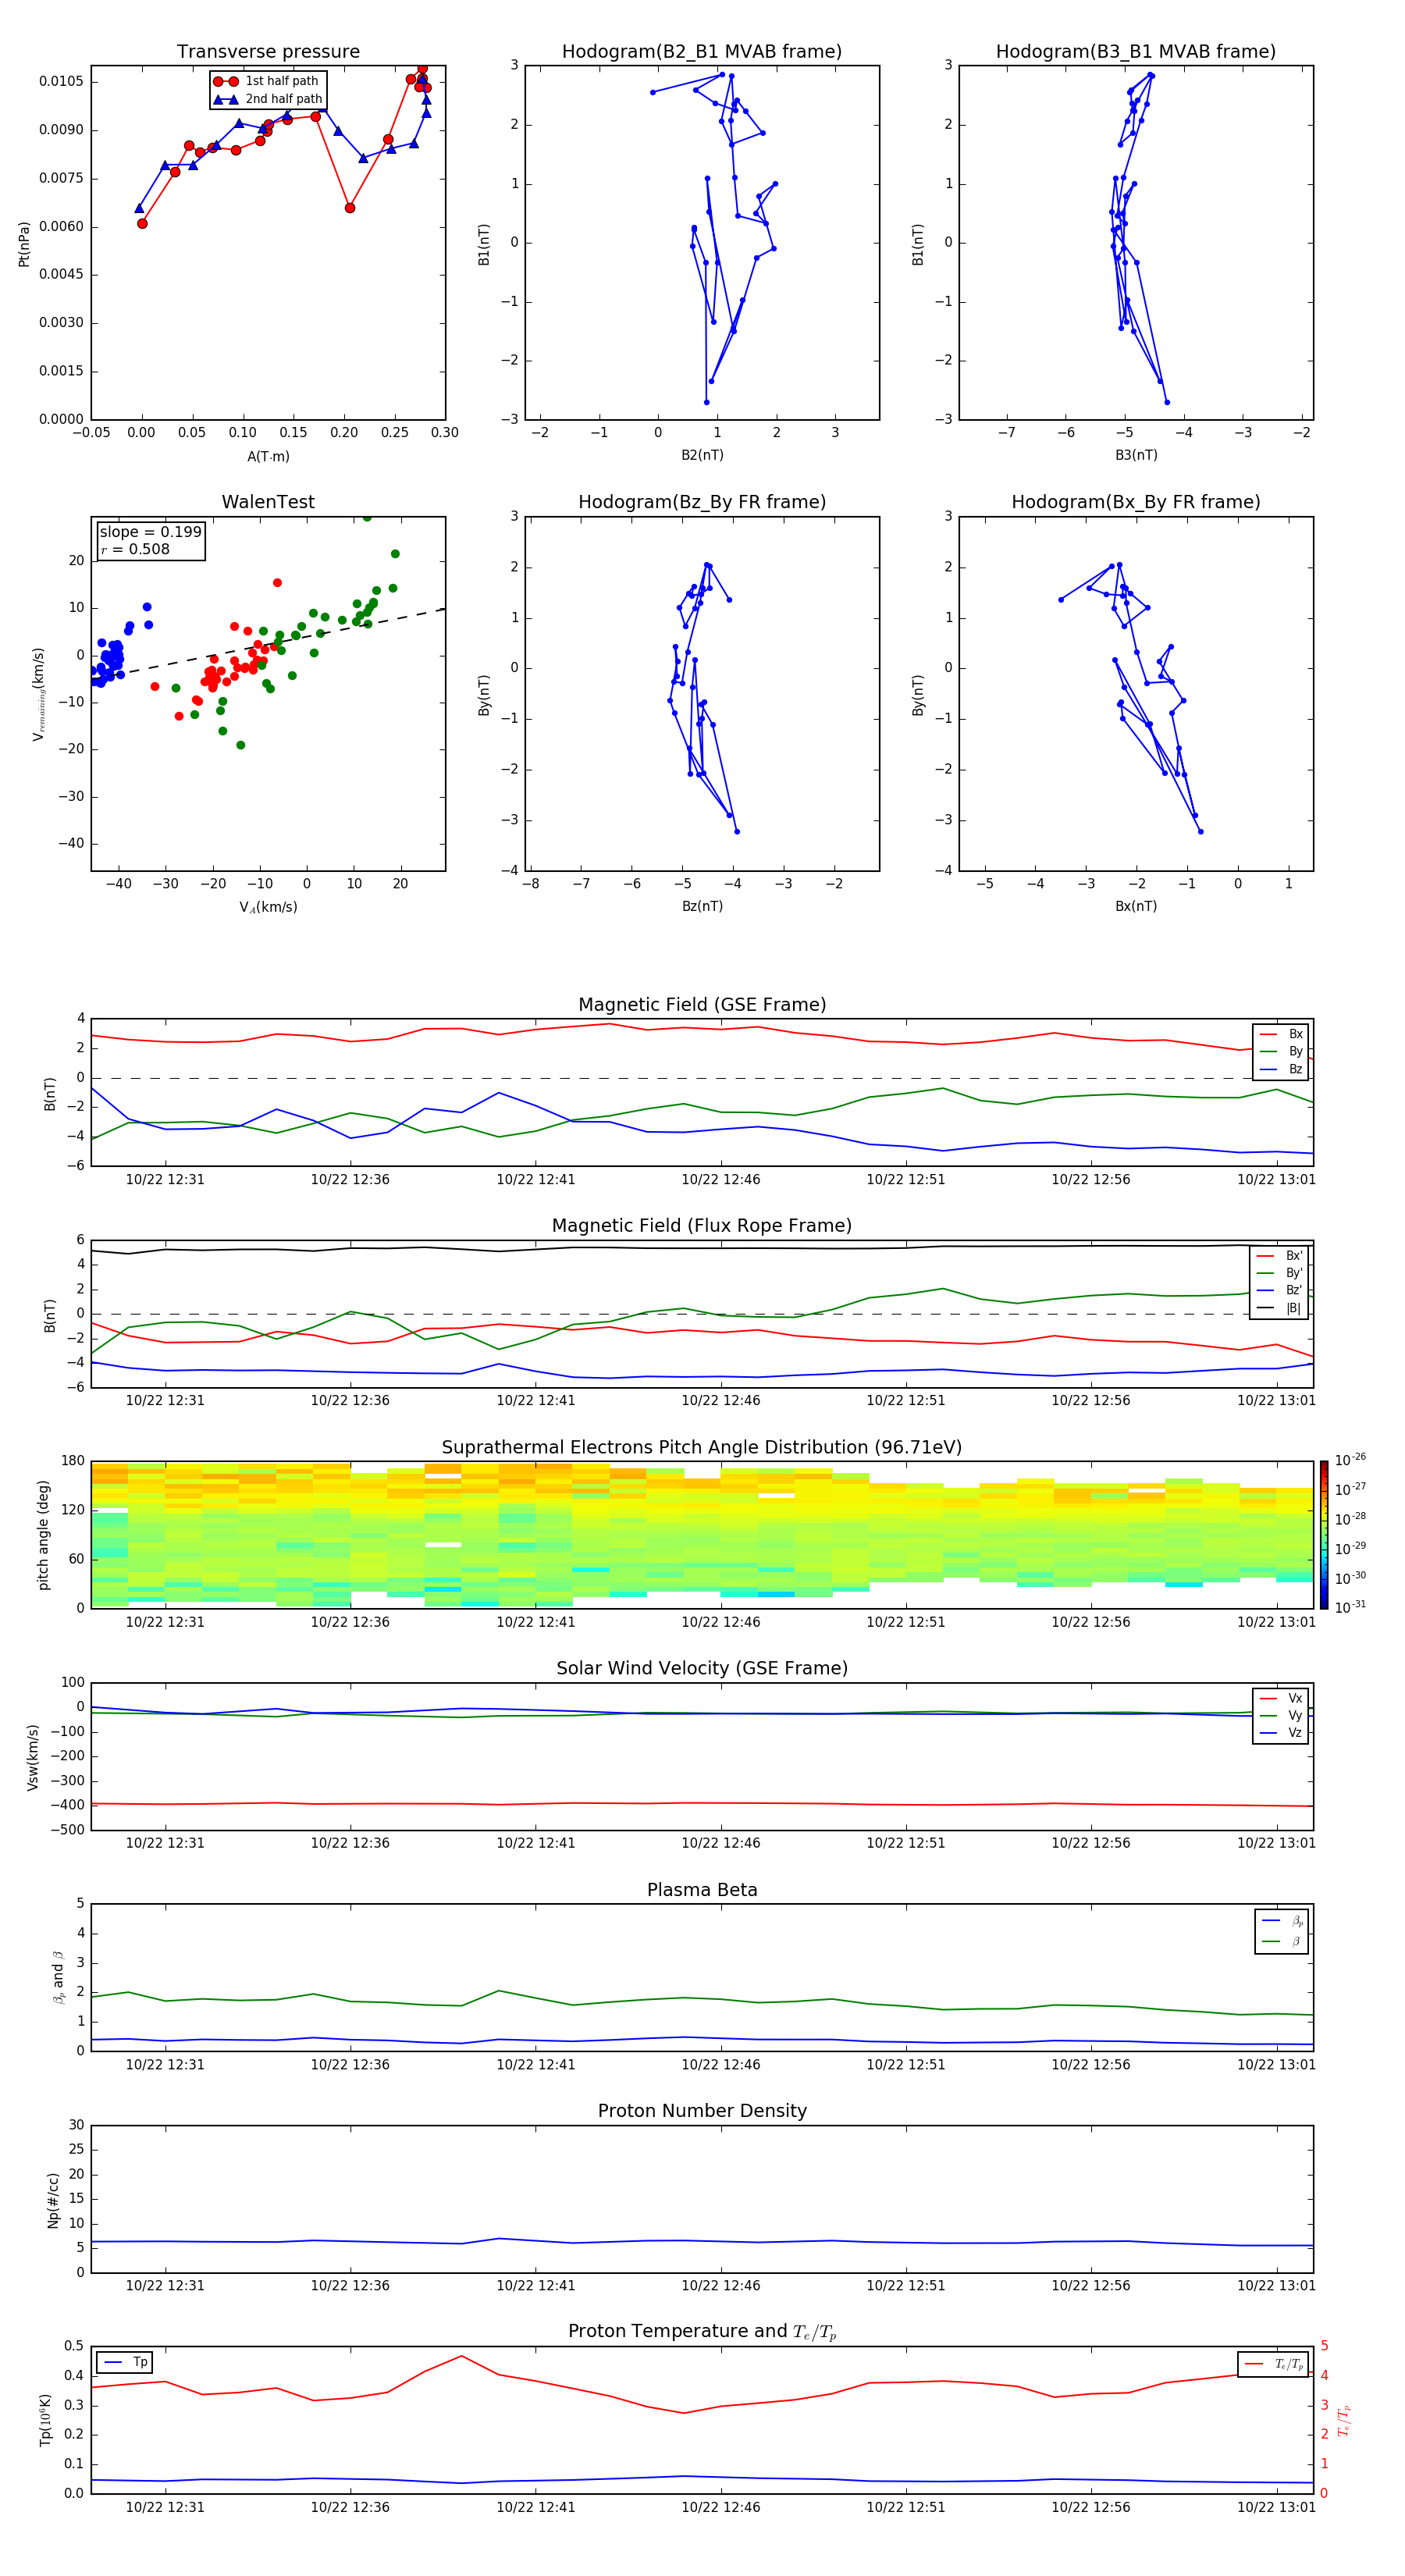Select the Tp legend entry
Screen dimensions: 1405x2576
pyautogui.click(x=126, y=2362)
